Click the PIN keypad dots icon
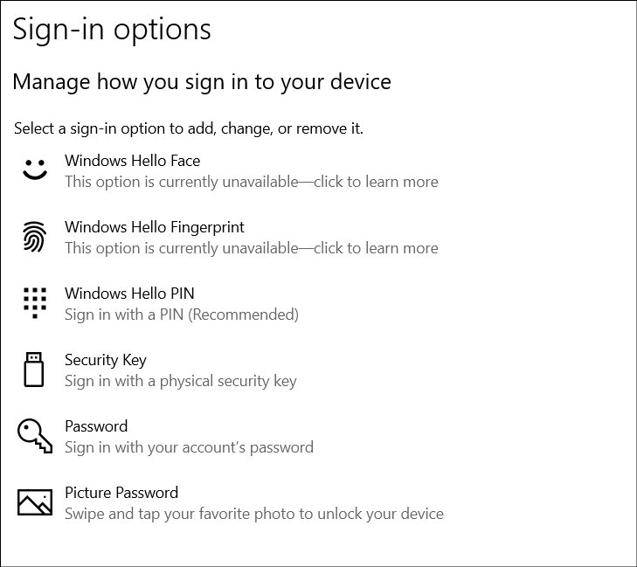637x567 pixels. click(35, 303)
